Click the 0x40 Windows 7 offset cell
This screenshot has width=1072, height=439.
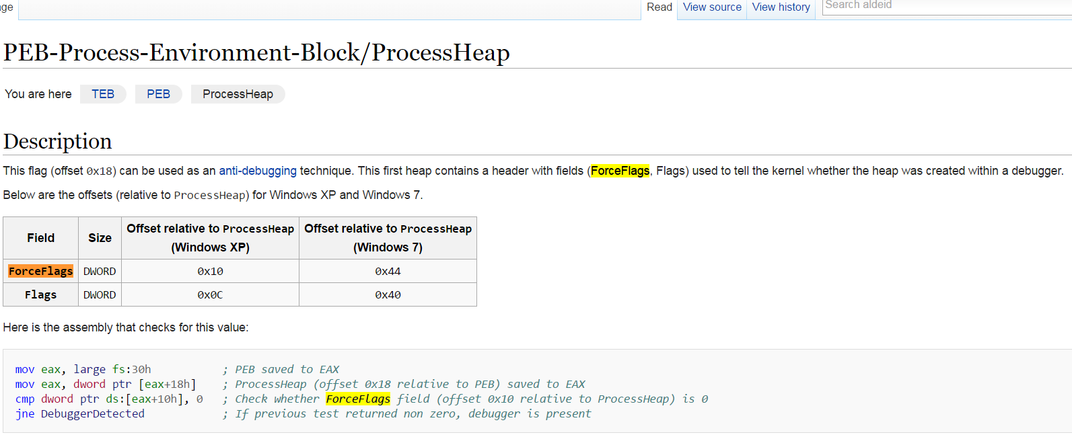(388, 294)
